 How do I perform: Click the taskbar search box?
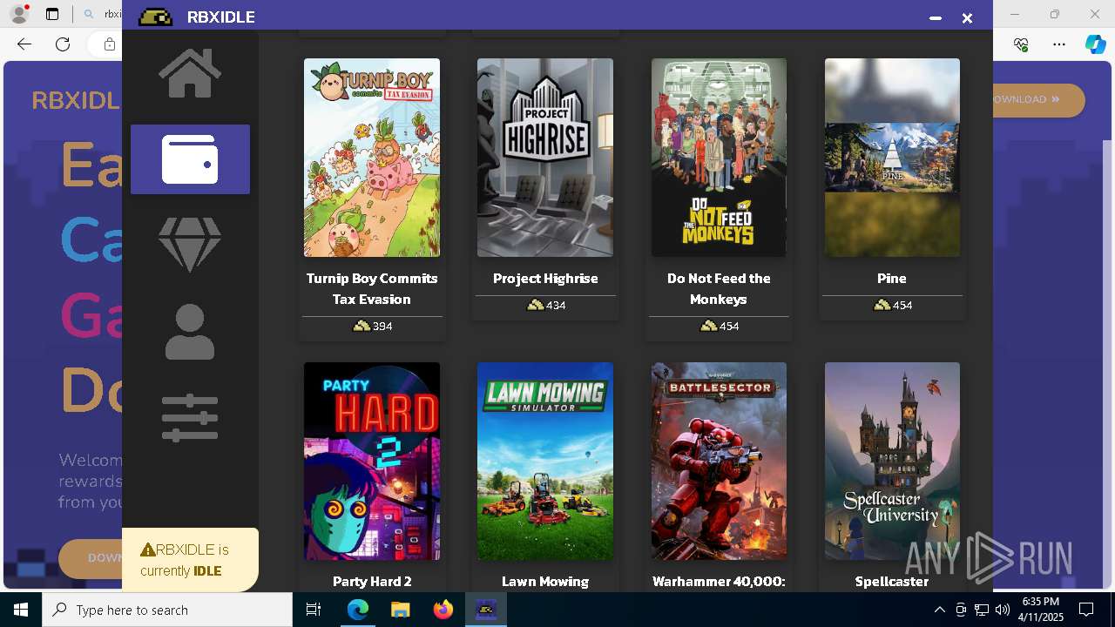[x=167, y=610]
